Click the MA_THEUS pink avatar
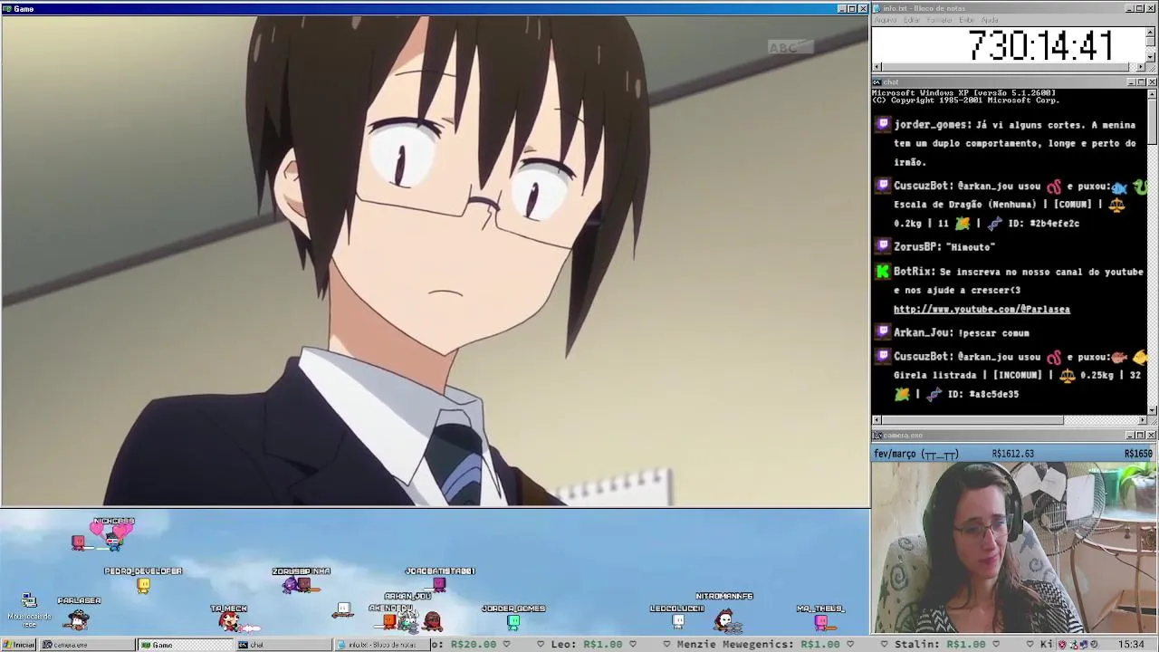The width and height of the screenshot is (1159, 652). pos(821,621)
